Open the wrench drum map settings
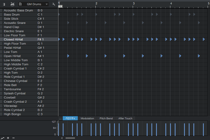Screen dimensions: 210x140 54,4
